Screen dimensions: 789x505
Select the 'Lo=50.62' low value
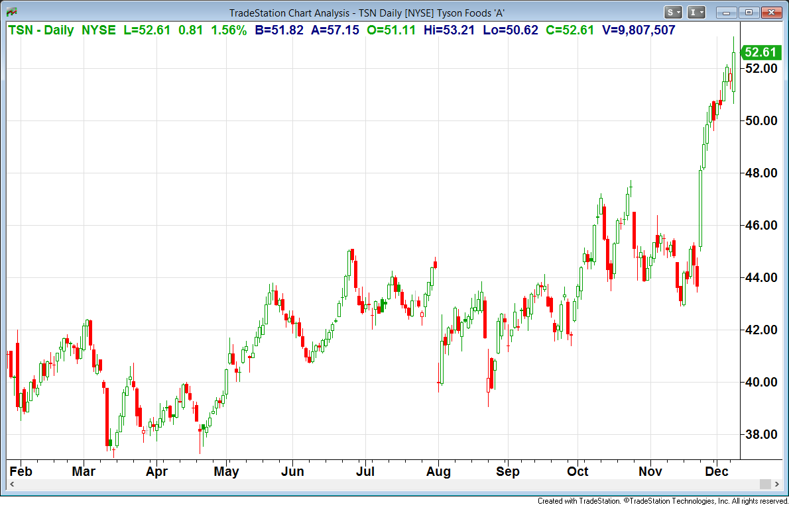[511, 30]
